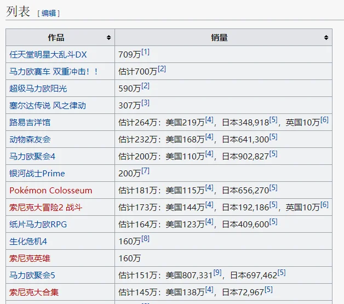
Task: Open the red 索尼克英雄 link
Action: pos(30,259)
